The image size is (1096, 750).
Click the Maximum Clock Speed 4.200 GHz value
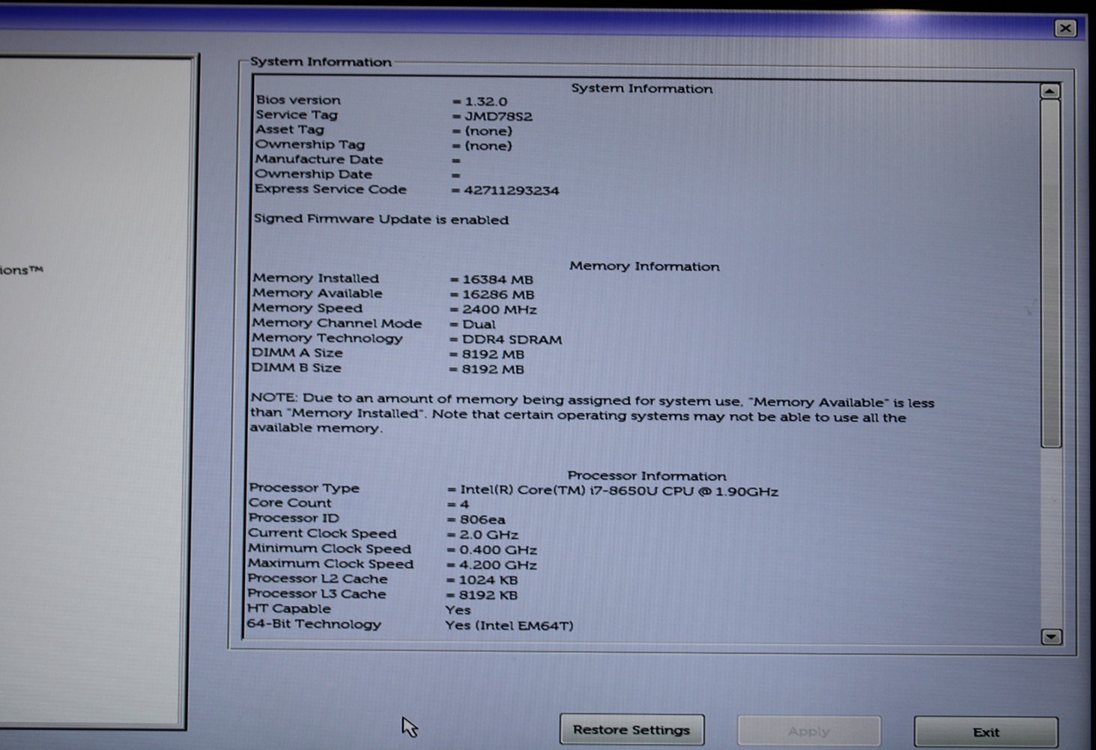497,565
